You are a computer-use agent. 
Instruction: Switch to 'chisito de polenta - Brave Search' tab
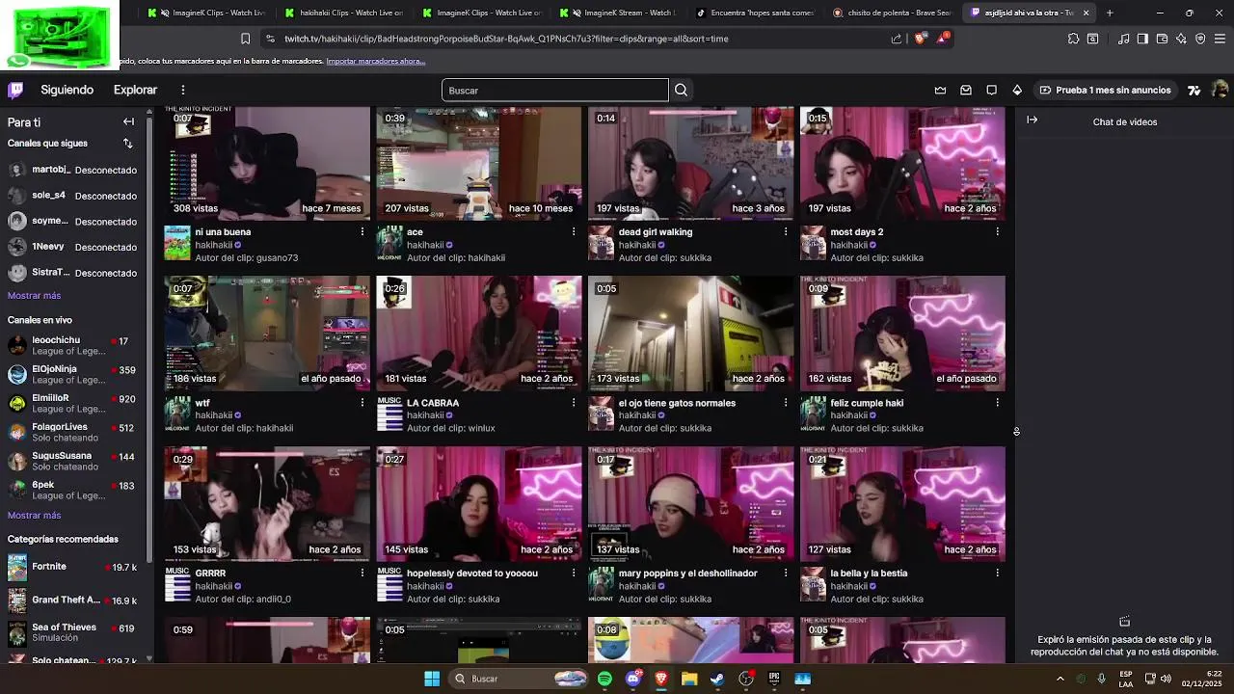(x=892, y=13)
